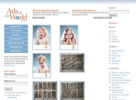Image resolution: width=136 pixels, height=100 pixels.
Task: Open the crumpled paper grid thumbnail beside the angel boy
Action: point(72,63)
